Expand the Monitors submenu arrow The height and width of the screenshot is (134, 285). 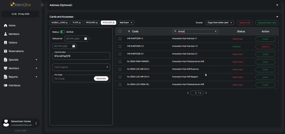pyautogui.click(x=36, y=68)
